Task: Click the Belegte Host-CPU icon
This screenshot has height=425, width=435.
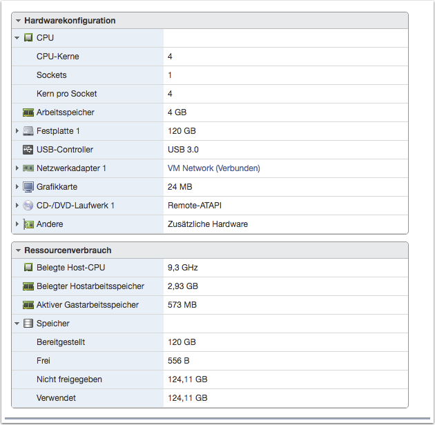Action: [x=28, y=268]
